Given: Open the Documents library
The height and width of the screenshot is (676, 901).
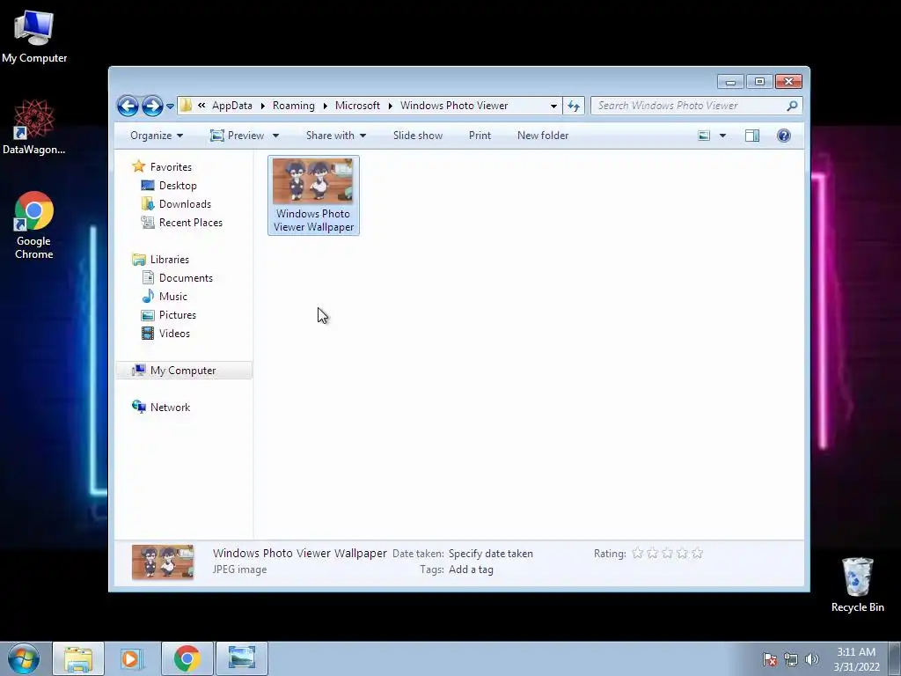Looking at the screenshot, I should coord(186,278).
